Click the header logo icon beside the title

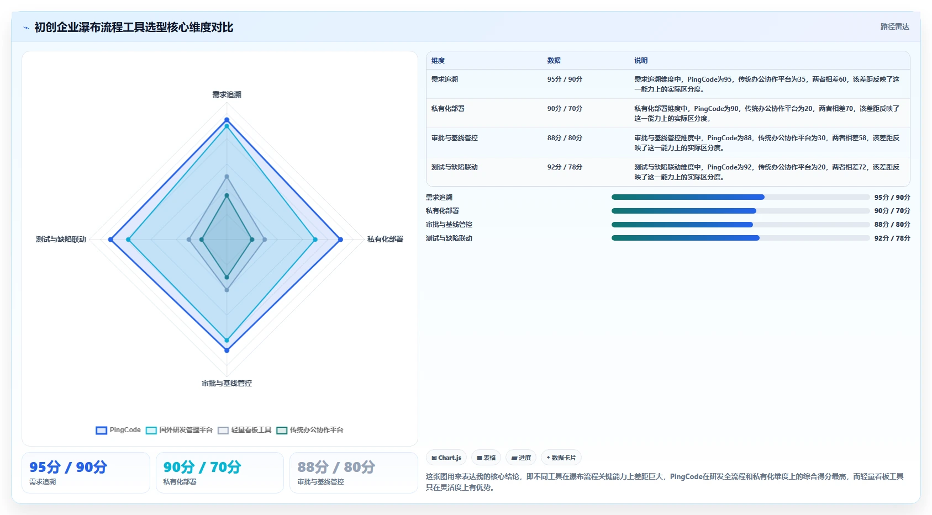click(x=26, y=28)
